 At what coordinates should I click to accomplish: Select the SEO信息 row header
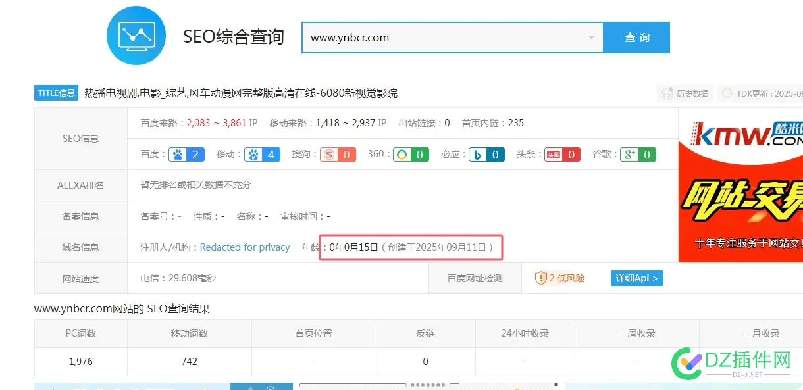80,137
